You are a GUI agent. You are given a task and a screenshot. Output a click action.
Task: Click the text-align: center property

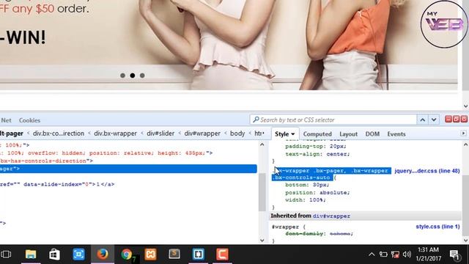317,154
